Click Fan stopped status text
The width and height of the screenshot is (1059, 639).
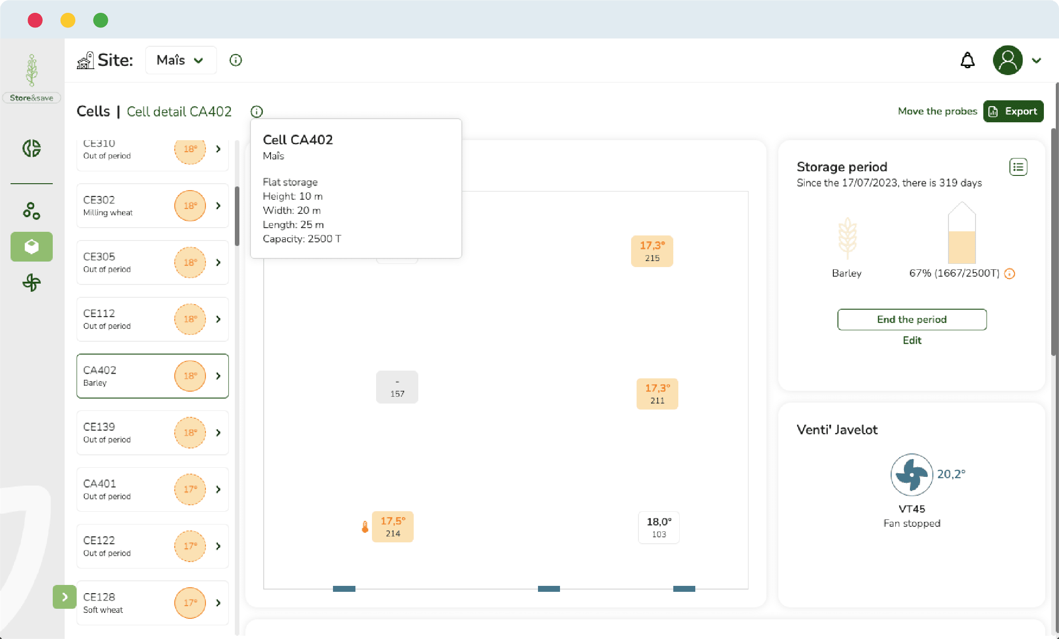(912, 523)
